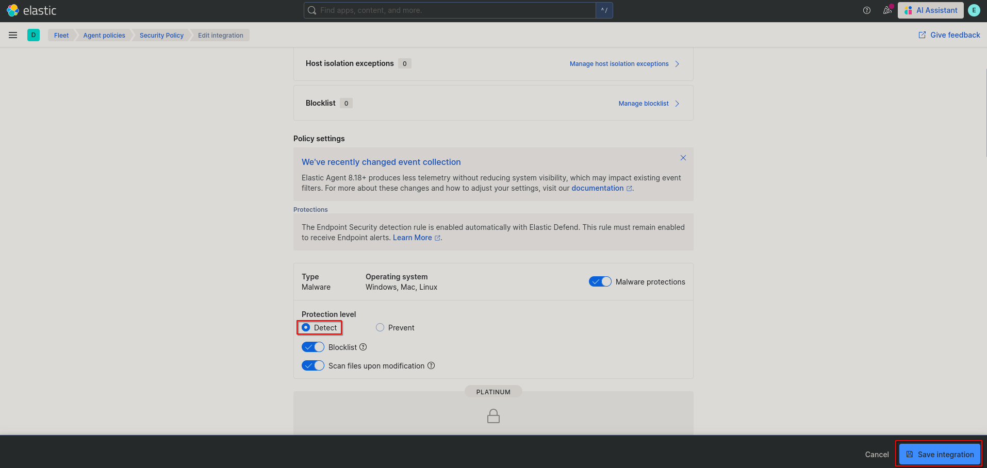The width and height of the screenshot is (987, 468).
Task: Open the help menu icon
Action: tap(867, 10)
